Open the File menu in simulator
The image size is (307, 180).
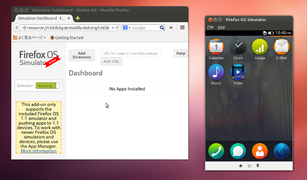point(210,27)
